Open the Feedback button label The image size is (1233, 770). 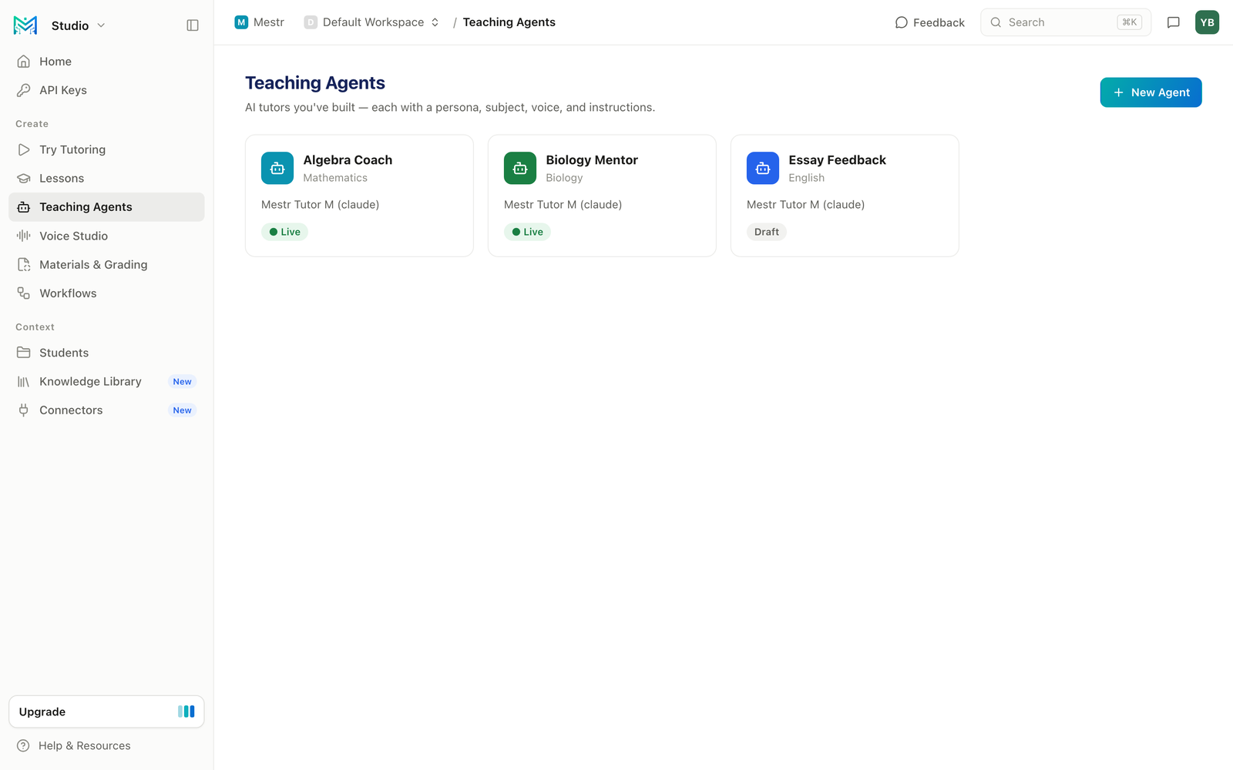coord(939,22)
